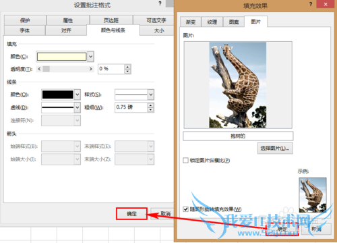Click 确定 in the comment format dialog
The height and width of the screenshot is (243, 337).
(131, 214)
